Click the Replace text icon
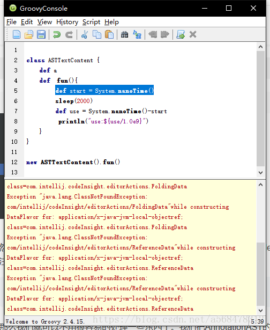 [137, 34]
